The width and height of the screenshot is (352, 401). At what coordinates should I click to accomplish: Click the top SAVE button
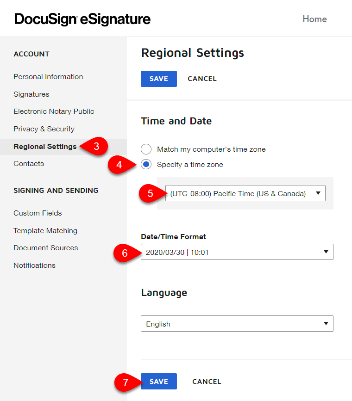(x=159, y=79)
